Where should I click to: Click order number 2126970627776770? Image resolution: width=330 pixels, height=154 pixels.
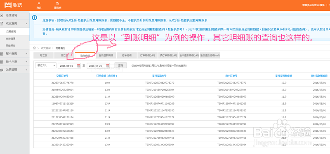click(x=62, y=83)
